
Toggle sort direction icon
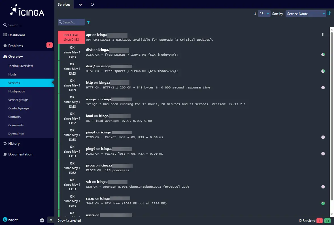click(x=329, y=13)
